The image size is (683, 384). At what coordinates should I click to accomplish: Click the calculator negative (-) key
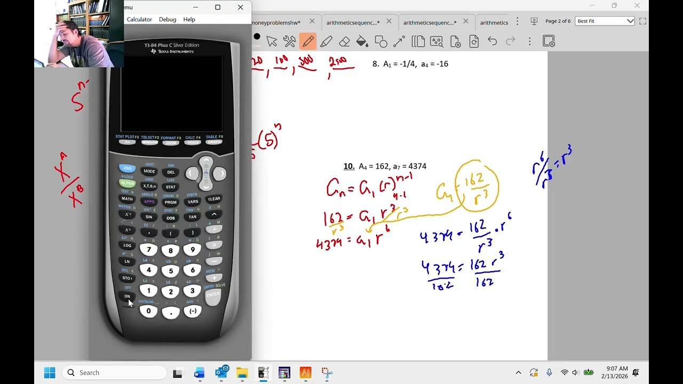tap(193, 311)
